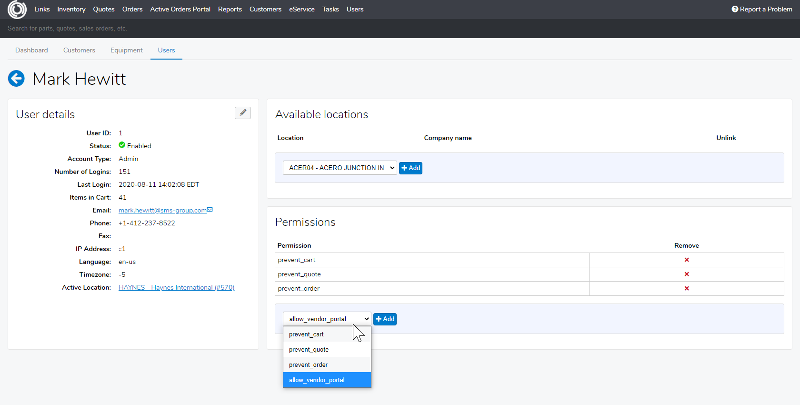Open the ACER04 location dropdown

pyautogui.click(x=340, y=168)
